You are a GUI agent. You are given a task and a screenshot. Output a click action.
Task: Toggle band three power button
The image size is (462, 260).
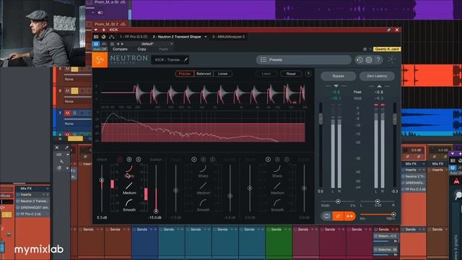click(268, 160)
